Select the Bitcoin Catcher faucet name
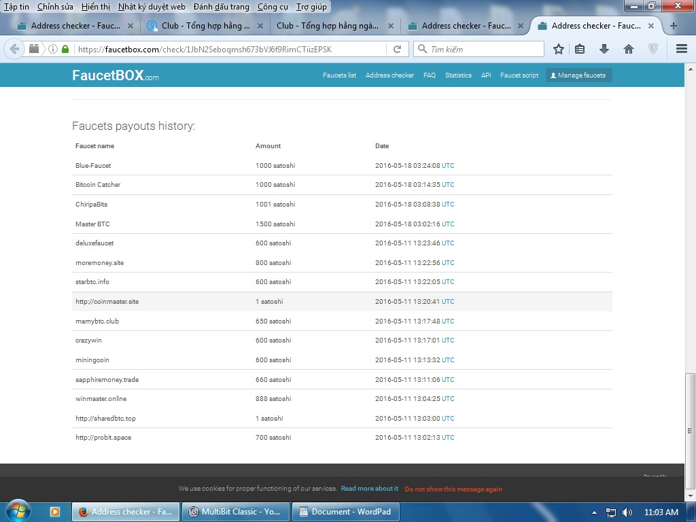This screenshot has width=696, height=522. click(98, 185)
